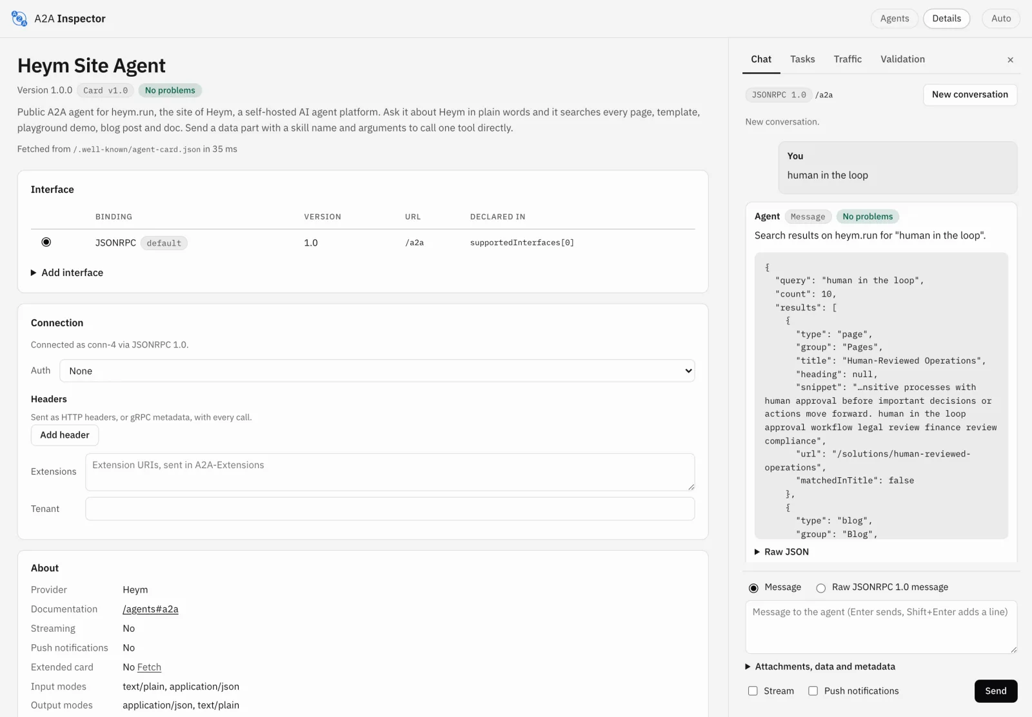Viewport: 1032px width, 717px height.
Task: Open the Traffic tab
Action: click(x=848, y=59)
